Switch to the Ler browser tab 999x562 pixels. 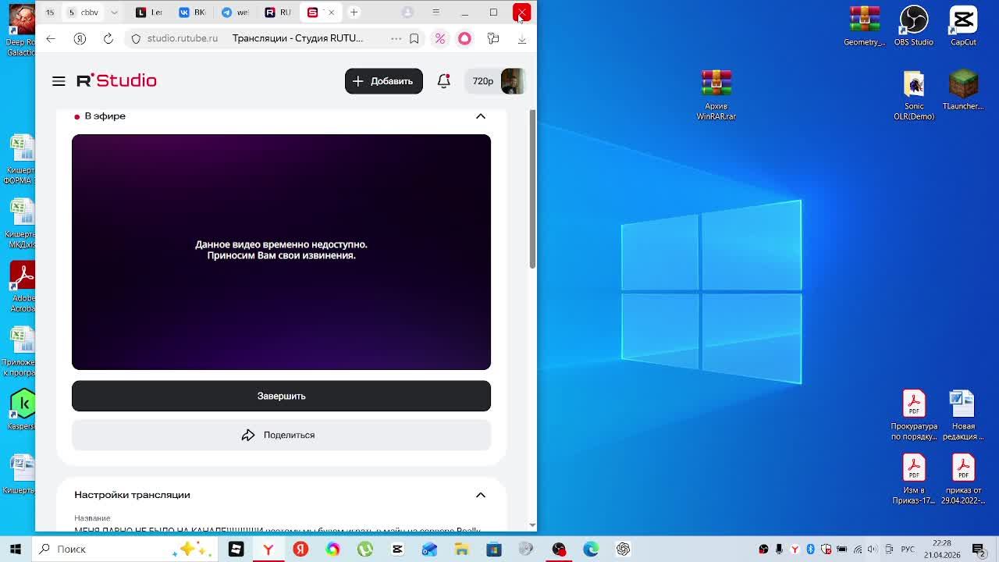click(148, 12)
